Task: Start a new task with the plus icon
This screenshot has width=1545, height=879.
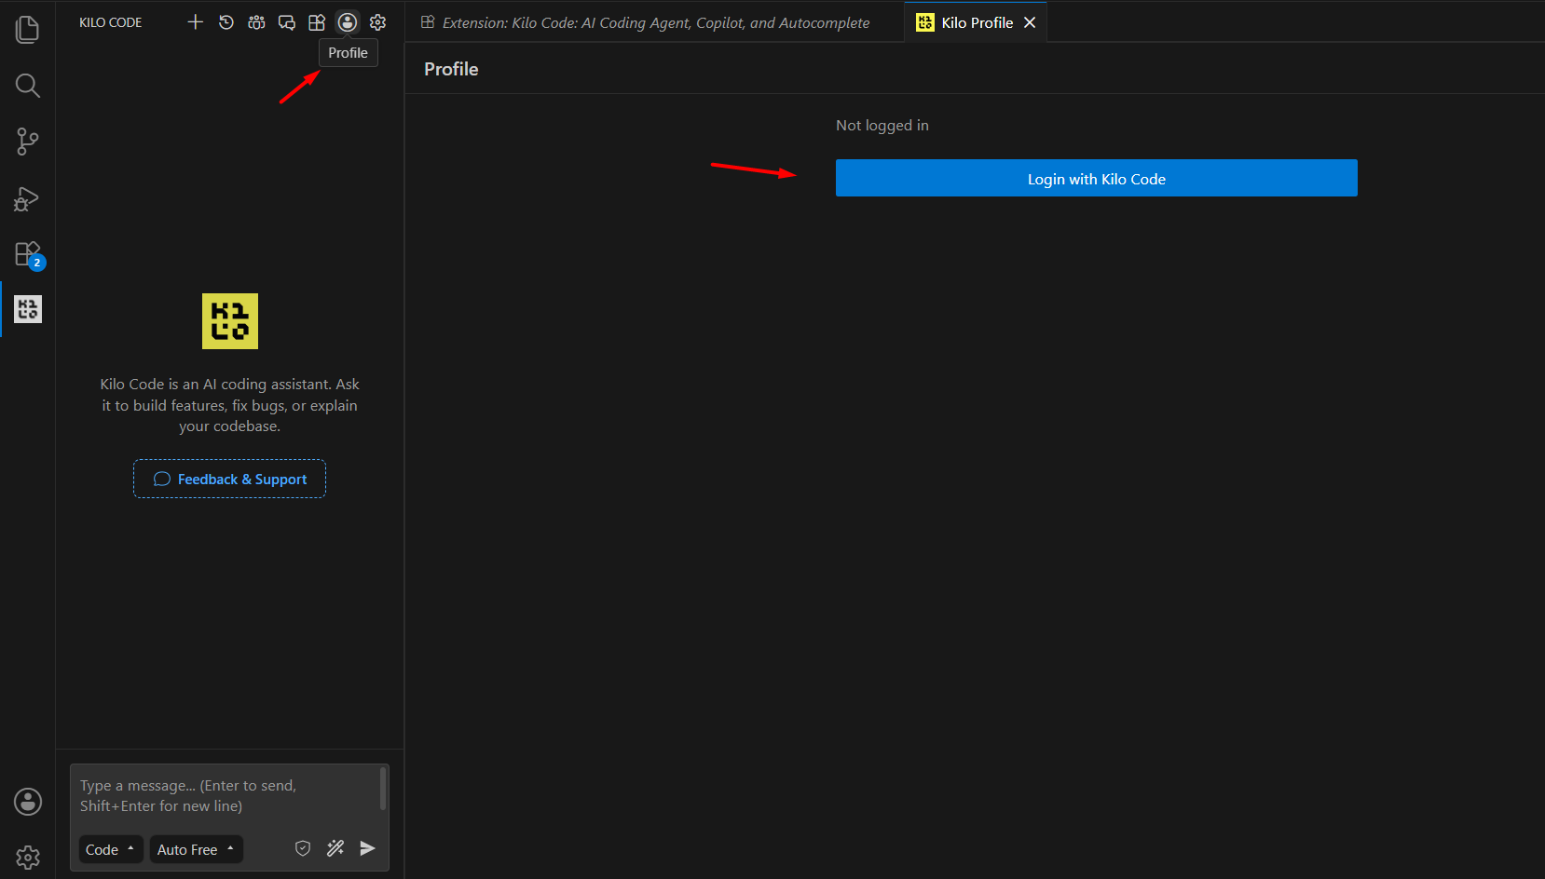Action: tap(195, 22)
